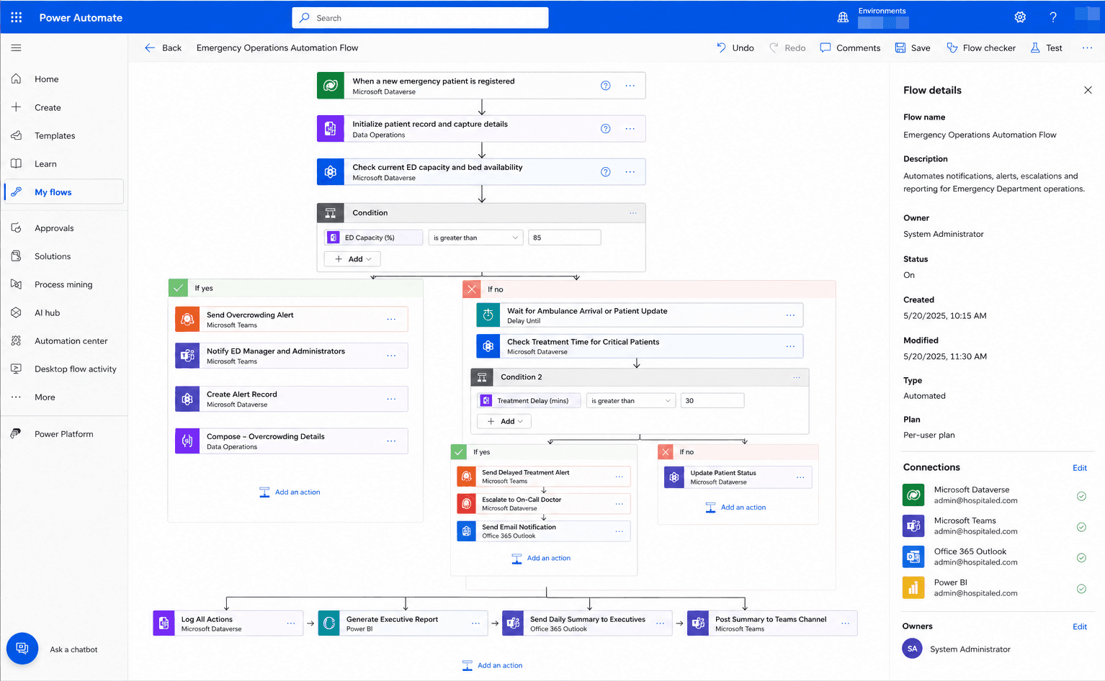The height and width of the screenshot is (681, 1105).
Task: Open the Flow checker tool
Action: coord(981,48)
